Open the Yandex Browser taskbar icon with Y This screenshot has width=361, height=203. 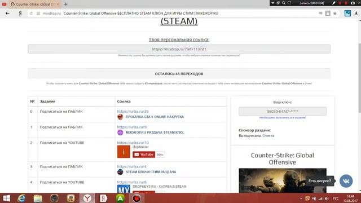click(87, 198)
